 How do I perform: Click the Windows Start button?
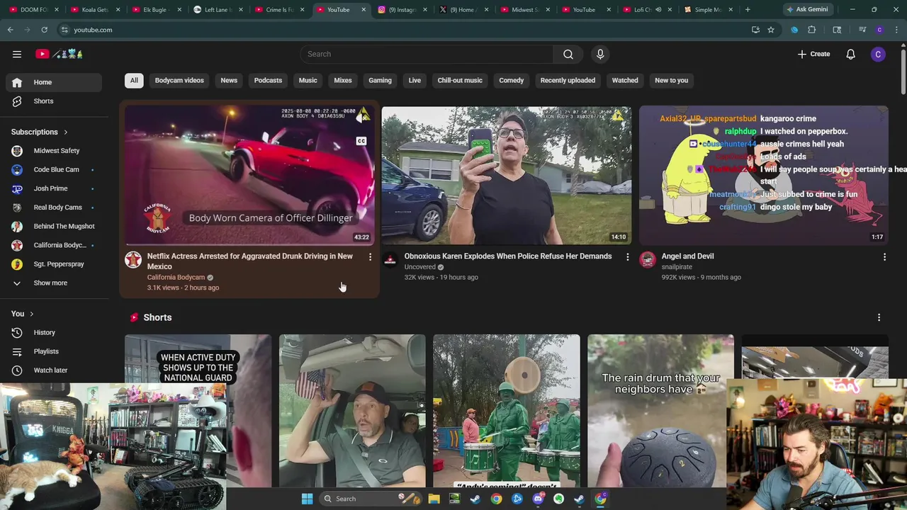tap(307, 499)
